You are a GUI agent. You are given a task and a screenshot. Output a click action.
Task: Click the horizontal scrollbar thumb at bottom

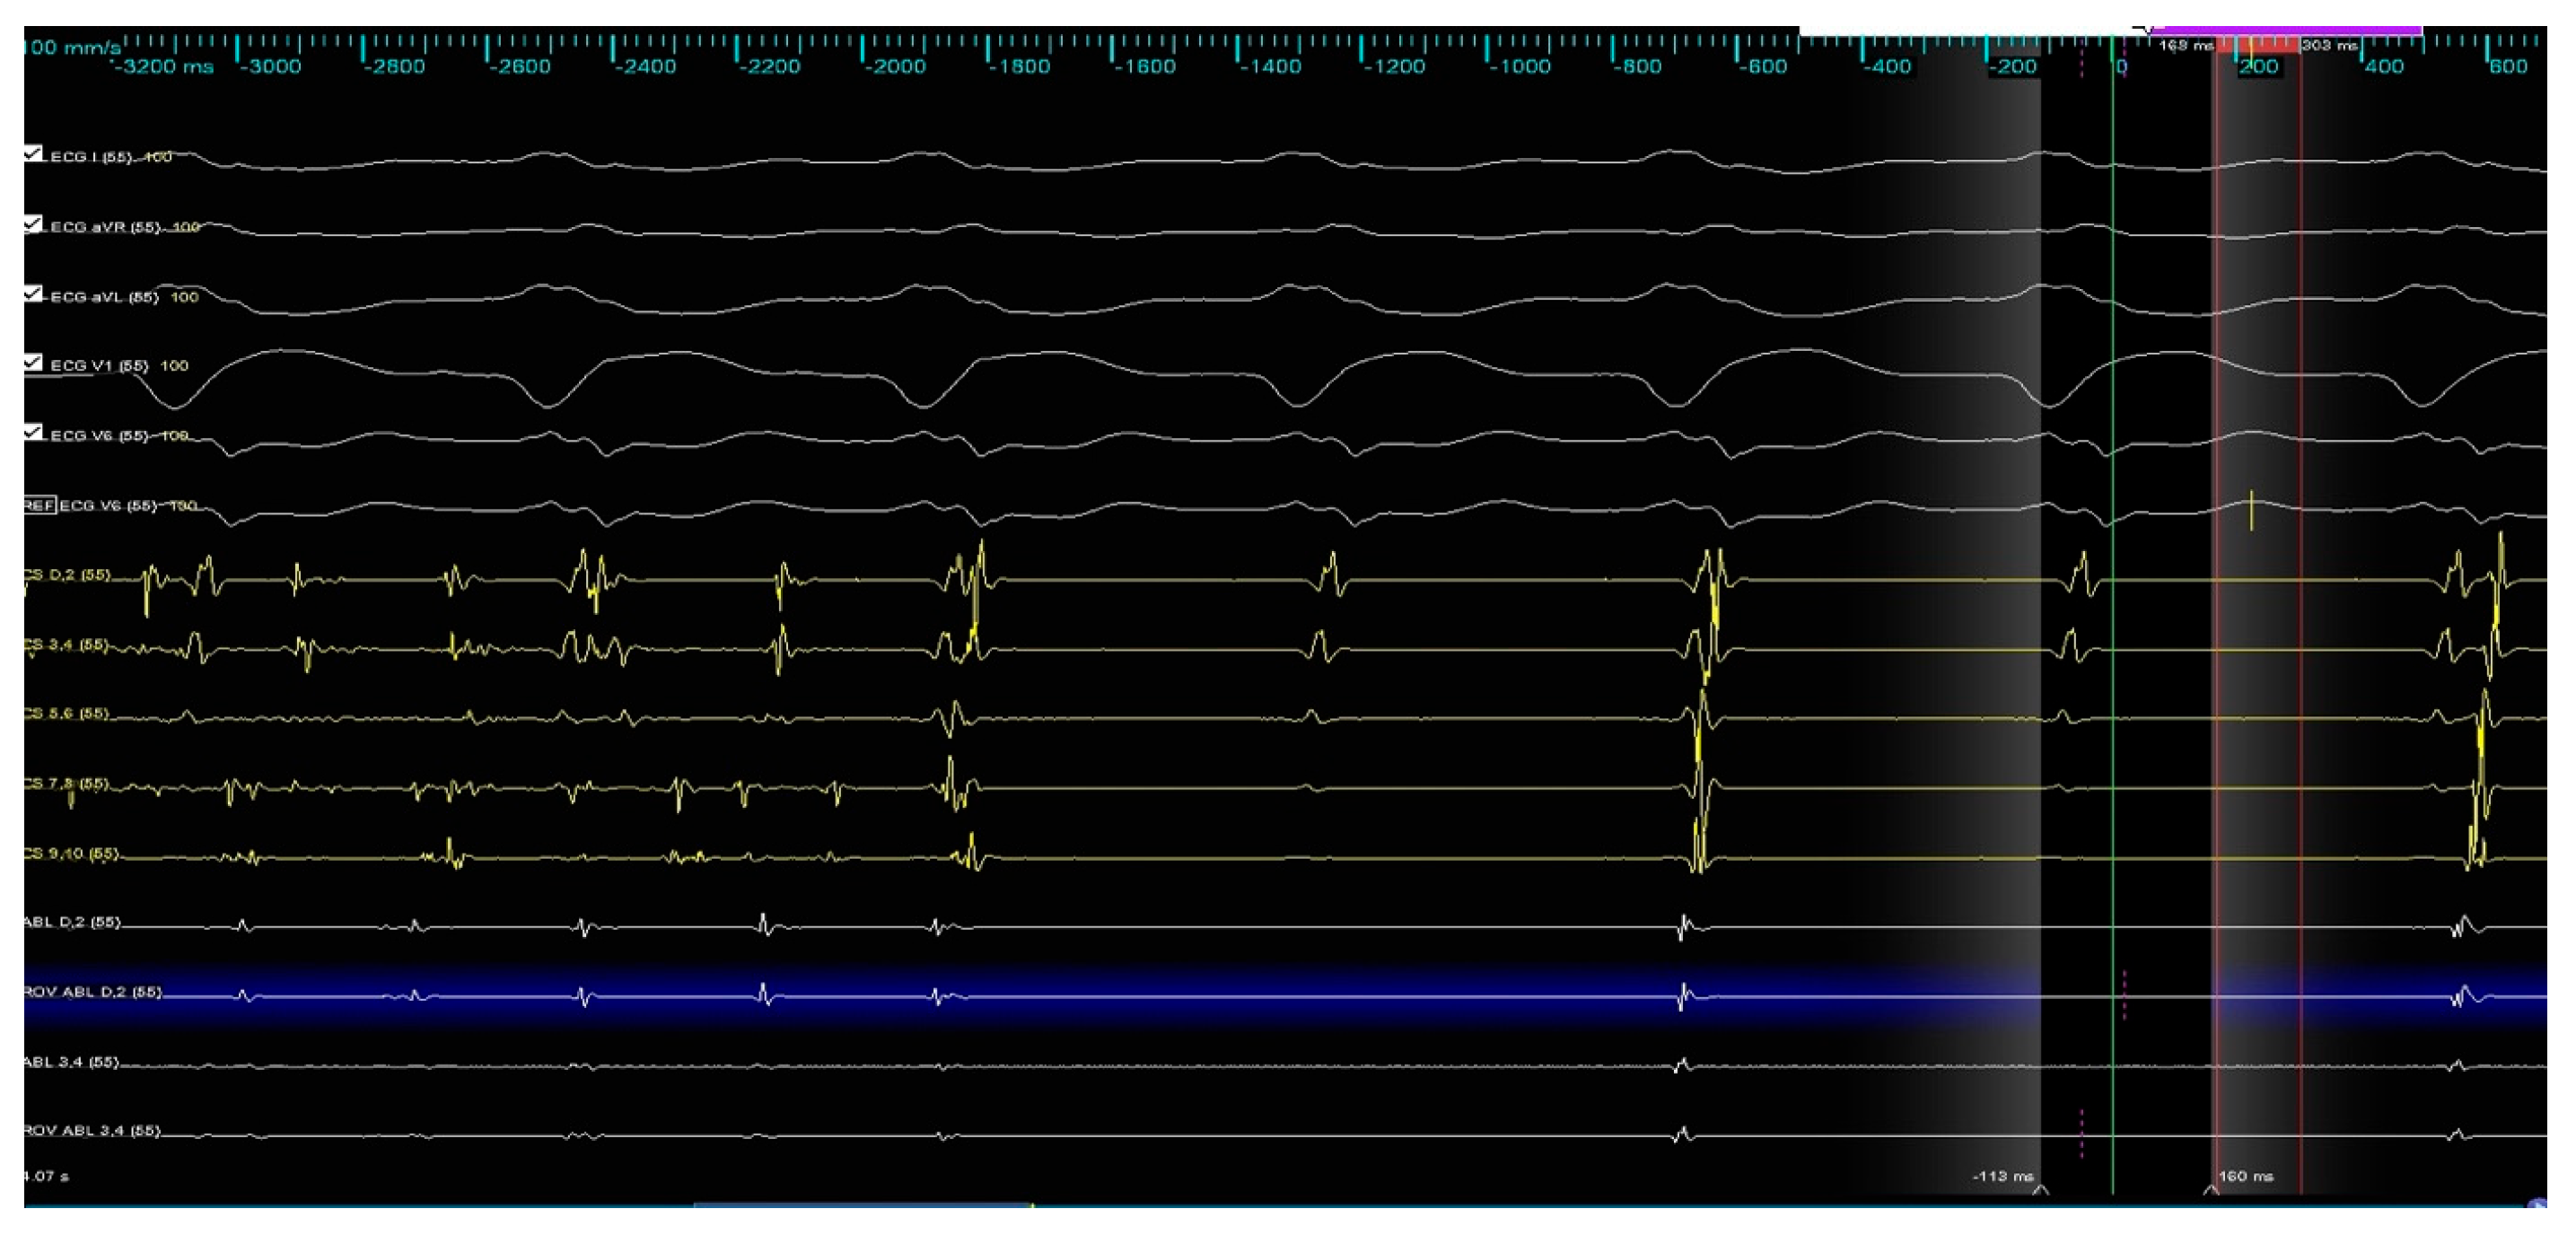click(x=862, y=1205)
